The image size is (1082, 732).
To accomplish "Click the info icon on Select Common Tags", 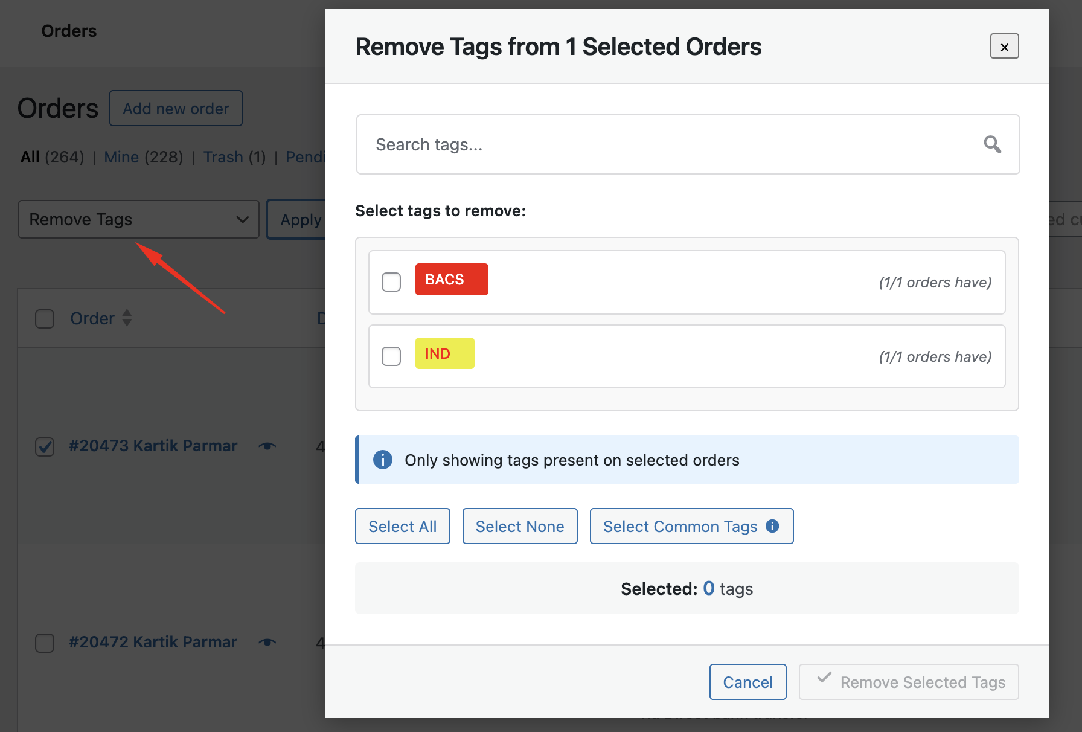I will pyautogui.click(x=772, y=526).
